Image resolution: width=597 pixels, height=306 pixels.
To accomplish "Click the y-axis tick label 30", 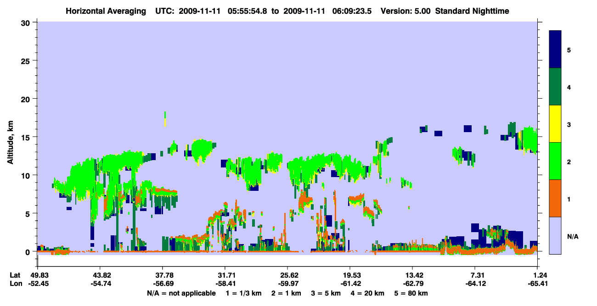I will (27, 23).
